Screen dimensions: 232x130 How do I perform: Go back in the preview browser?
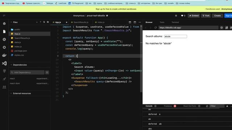pyautogui.click(x=146, y=28)
